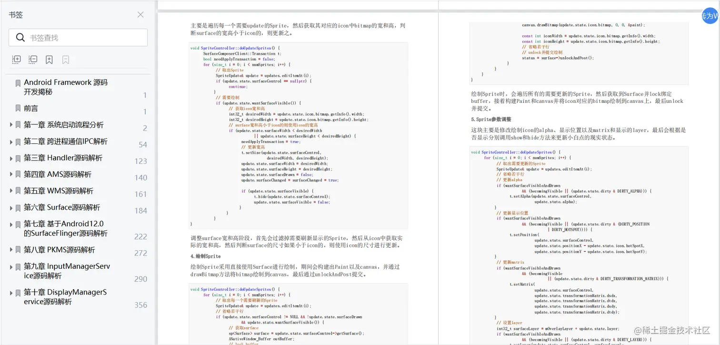The width and height of the screenshot is (720, 345).
Task: Close the bookmark panel
Action: [140, 15]
